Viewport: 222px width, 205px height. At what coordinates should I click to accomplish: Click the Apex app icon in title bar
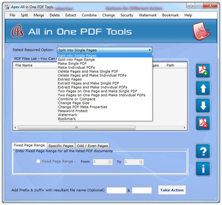point(7,7)
